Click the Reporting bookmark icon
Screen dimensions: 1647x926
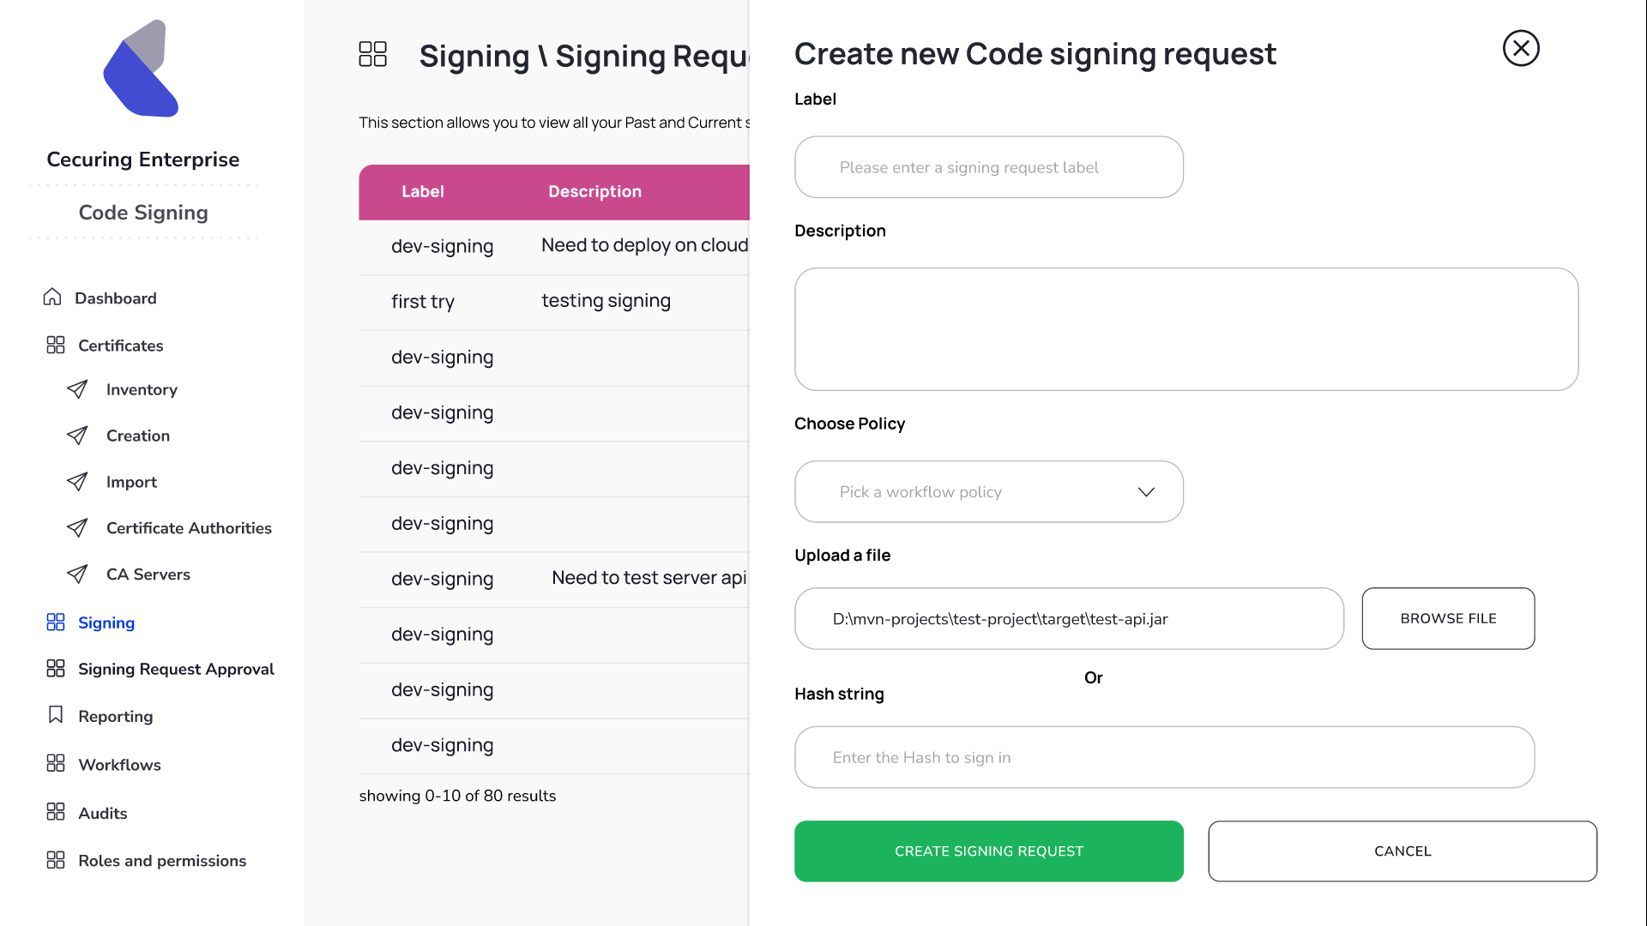[56, 715]
